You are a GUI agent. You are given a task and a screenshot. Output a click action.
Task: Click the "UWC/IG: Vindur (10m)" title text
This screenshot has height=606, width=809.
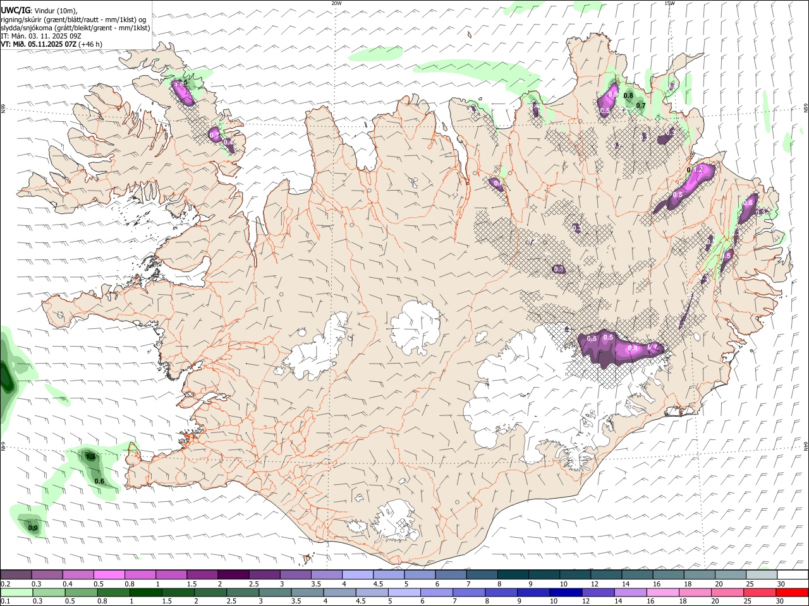(x=39, y=11)
